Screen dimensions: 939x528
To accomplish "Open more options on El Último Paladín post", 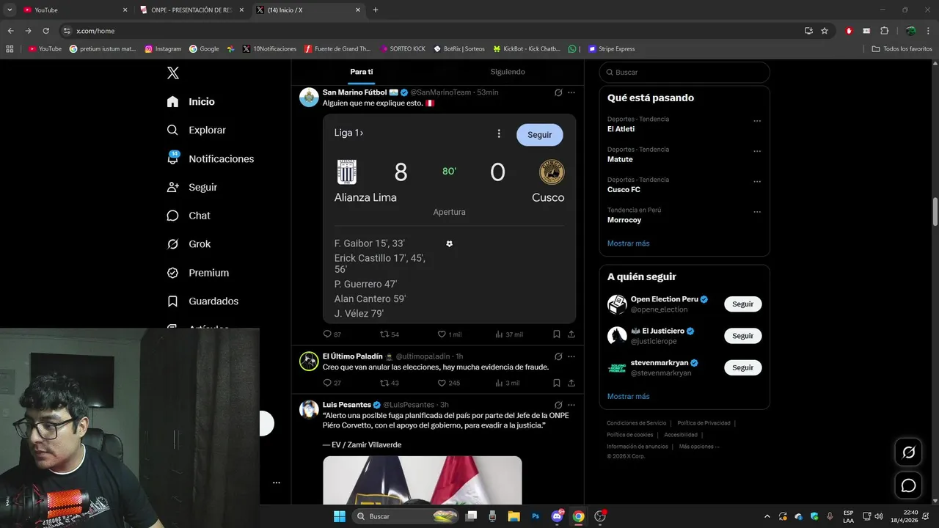I will (571, 356).
